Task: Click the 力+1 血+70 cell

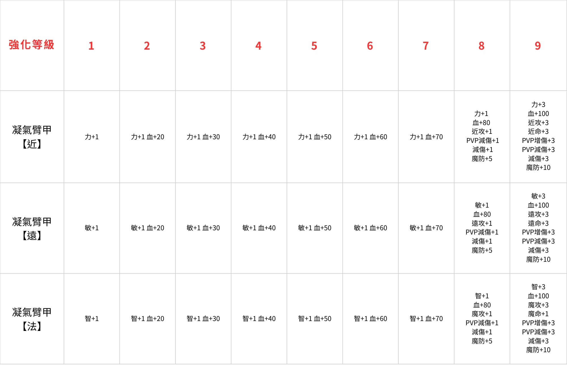Action: 426,137
